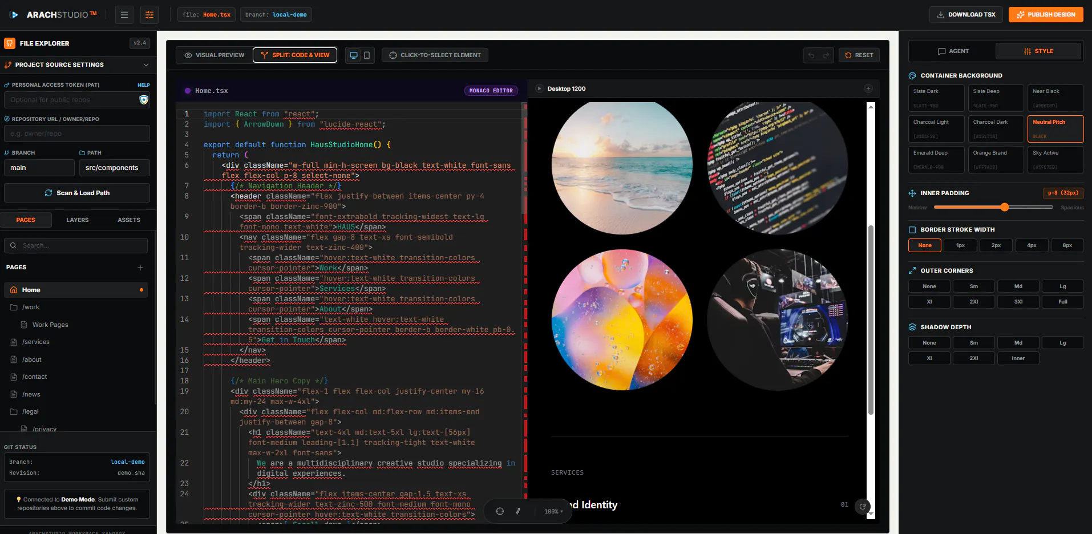1092x534 pixels.
Task: Switch to Visual Preview mode
Action: pos(215,55)
